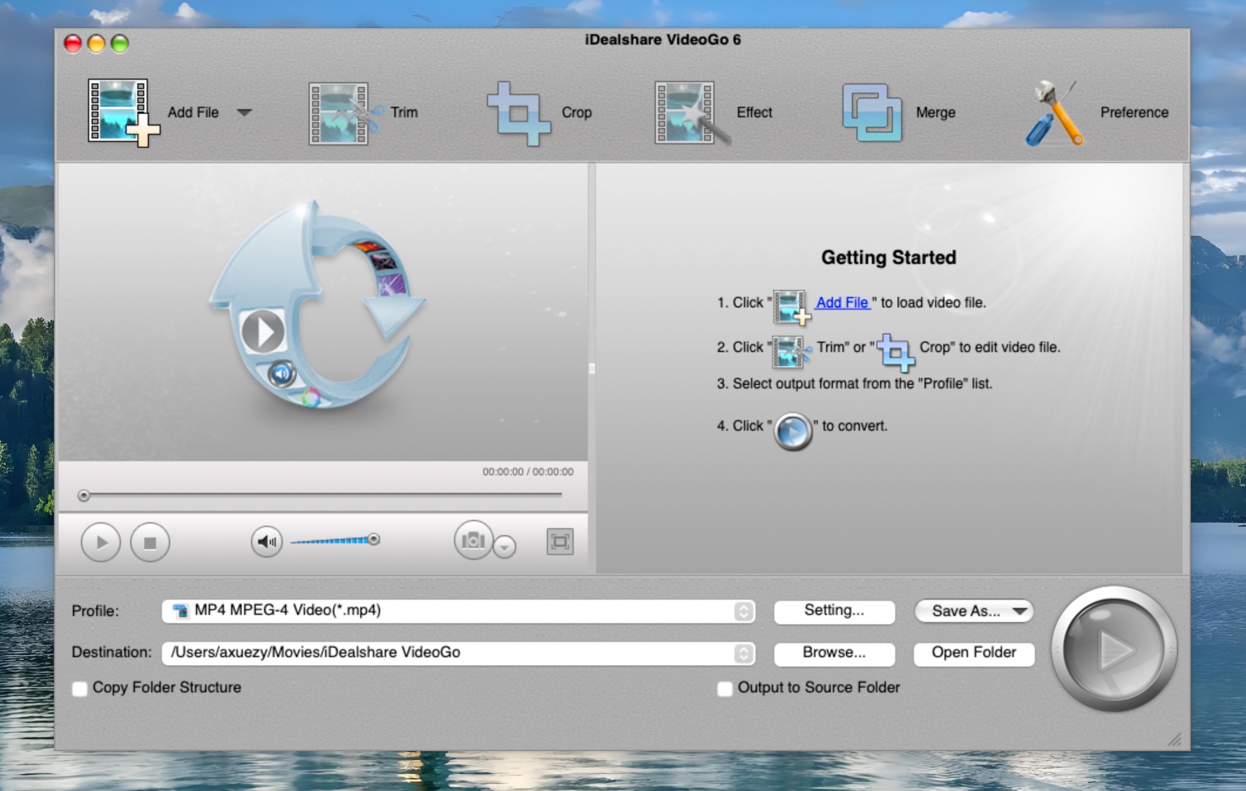Click the Destination: label

[x=111, y=653]
